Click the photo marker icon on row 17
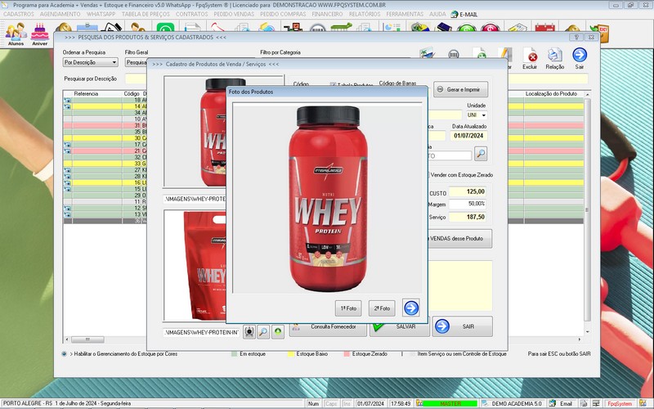This screenshot has width=654, height=409. pyautogui.click(x=67, y=145)
